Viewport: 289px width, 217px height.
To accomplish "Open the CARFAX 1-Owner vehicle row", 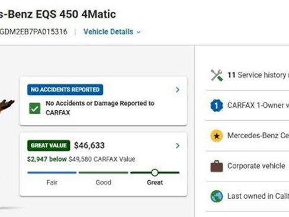I will pyautogui.click(x=248, y=106).
